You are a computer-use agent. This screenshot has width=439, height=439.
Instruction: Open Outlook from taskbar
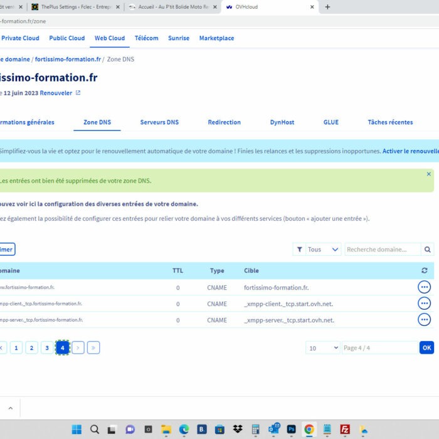(274, 428)
